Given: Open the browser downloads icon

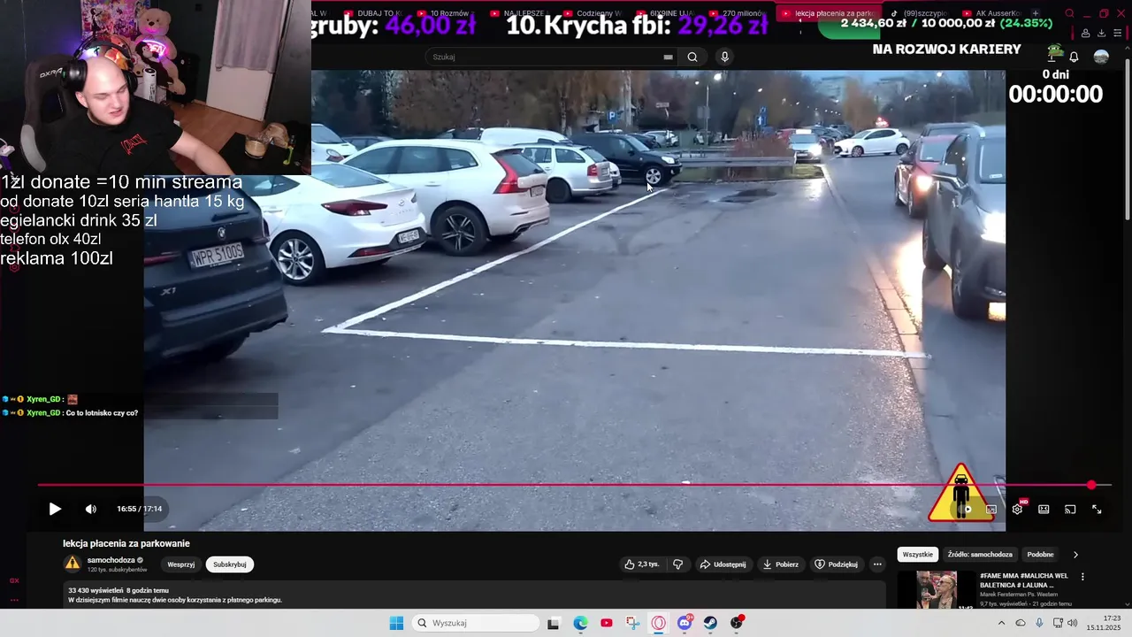Looking at the screenshot, I should click(1101, 33).
